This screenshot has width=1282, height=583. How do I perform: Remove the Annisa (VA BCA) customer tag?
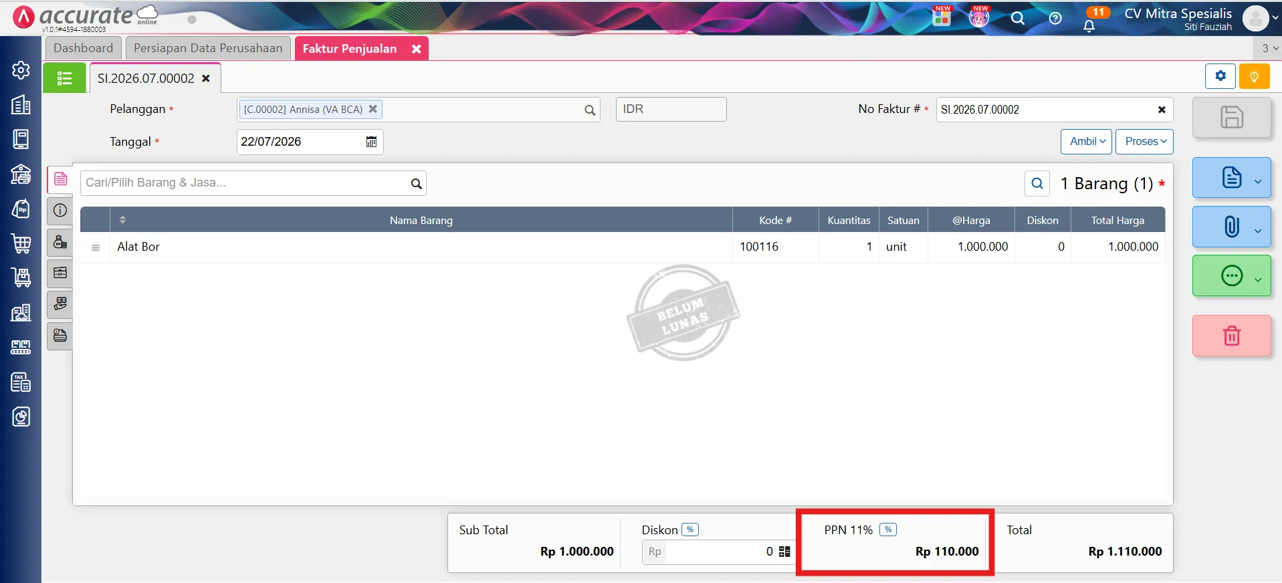(373, 108)
